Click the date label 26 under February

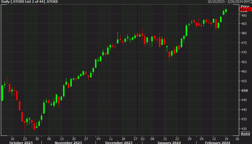pyautogui.click(x=237, y=139)
